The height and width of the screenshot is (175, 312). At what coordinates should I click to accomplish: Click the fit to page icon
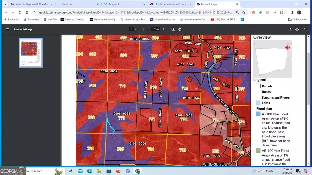pos(173,29)
